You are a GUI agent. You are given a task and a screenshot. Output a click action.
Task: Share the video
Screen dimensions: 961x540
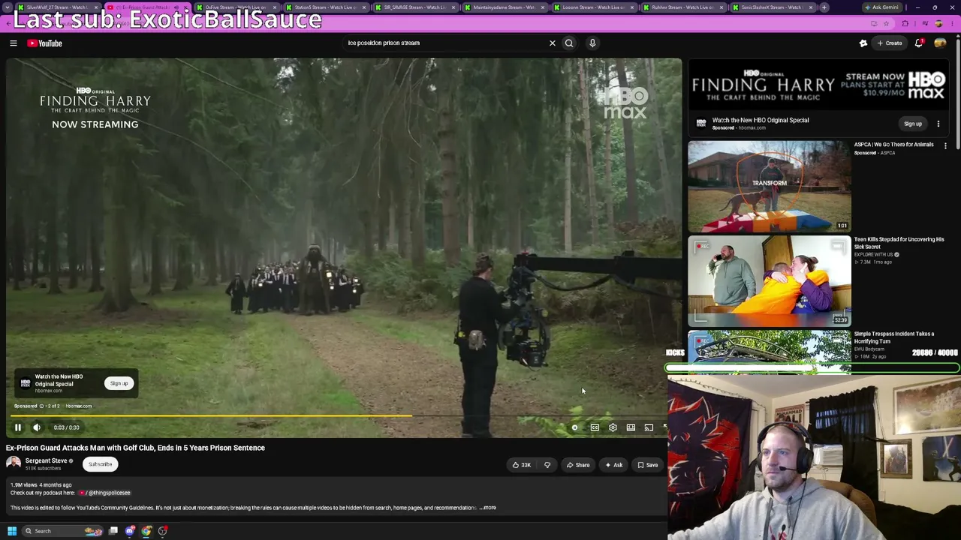pos(578,465)
